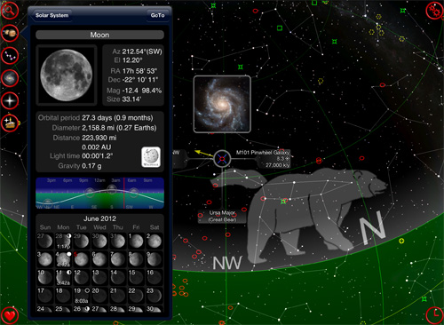The height and width of the screenshot is (325, 444).
Task: Click the Moon title bar
Action: 99,35
